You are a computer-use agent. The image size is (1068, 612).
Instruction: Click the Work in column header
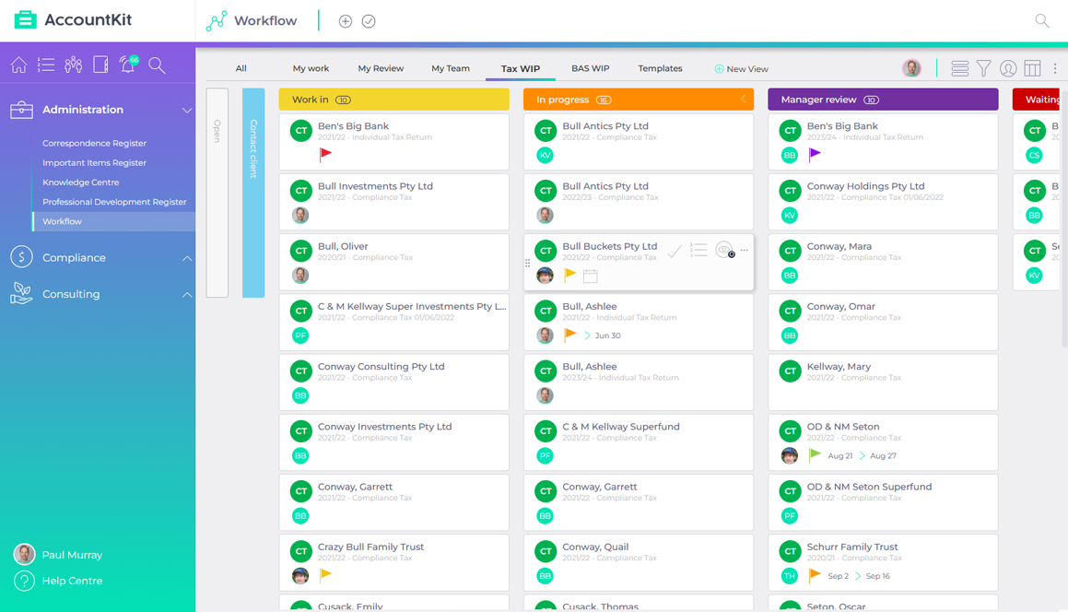point(393,100)
